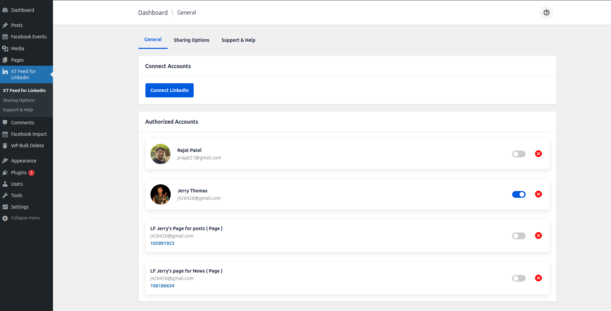Screen dimensions: 611x311
Task: Switch to the Sharing Options tab
Action: tap(191, 40)
